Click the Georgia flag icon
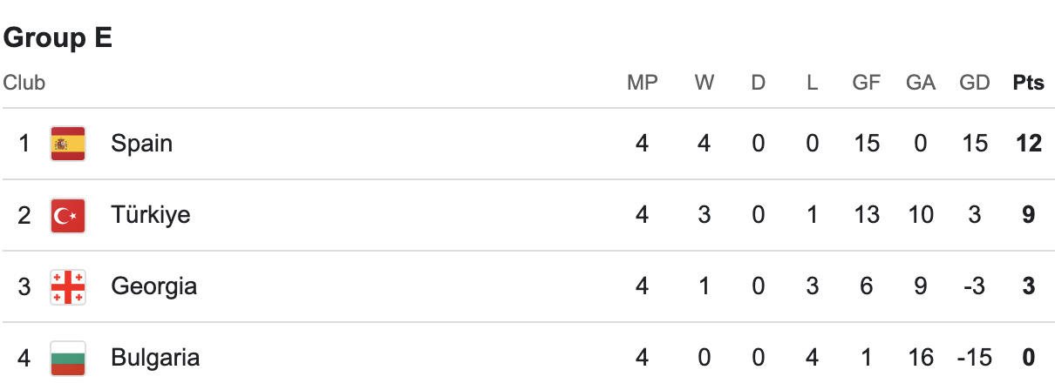The height and width of the screenshot is (390, 1055). coord(68,286)
